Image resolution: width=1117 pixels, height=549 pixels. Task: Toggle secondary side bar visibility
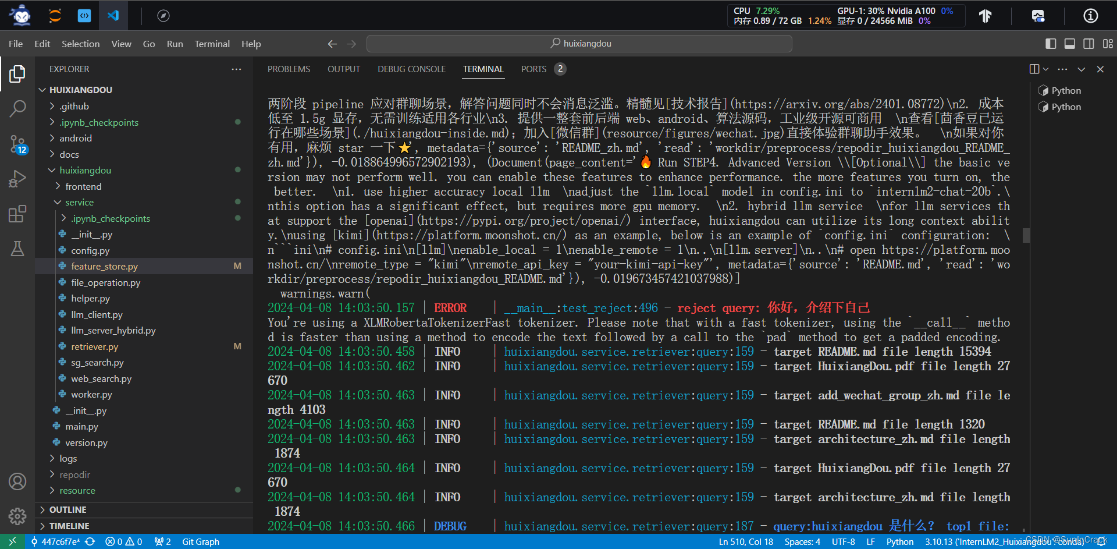click(1088, 44)
